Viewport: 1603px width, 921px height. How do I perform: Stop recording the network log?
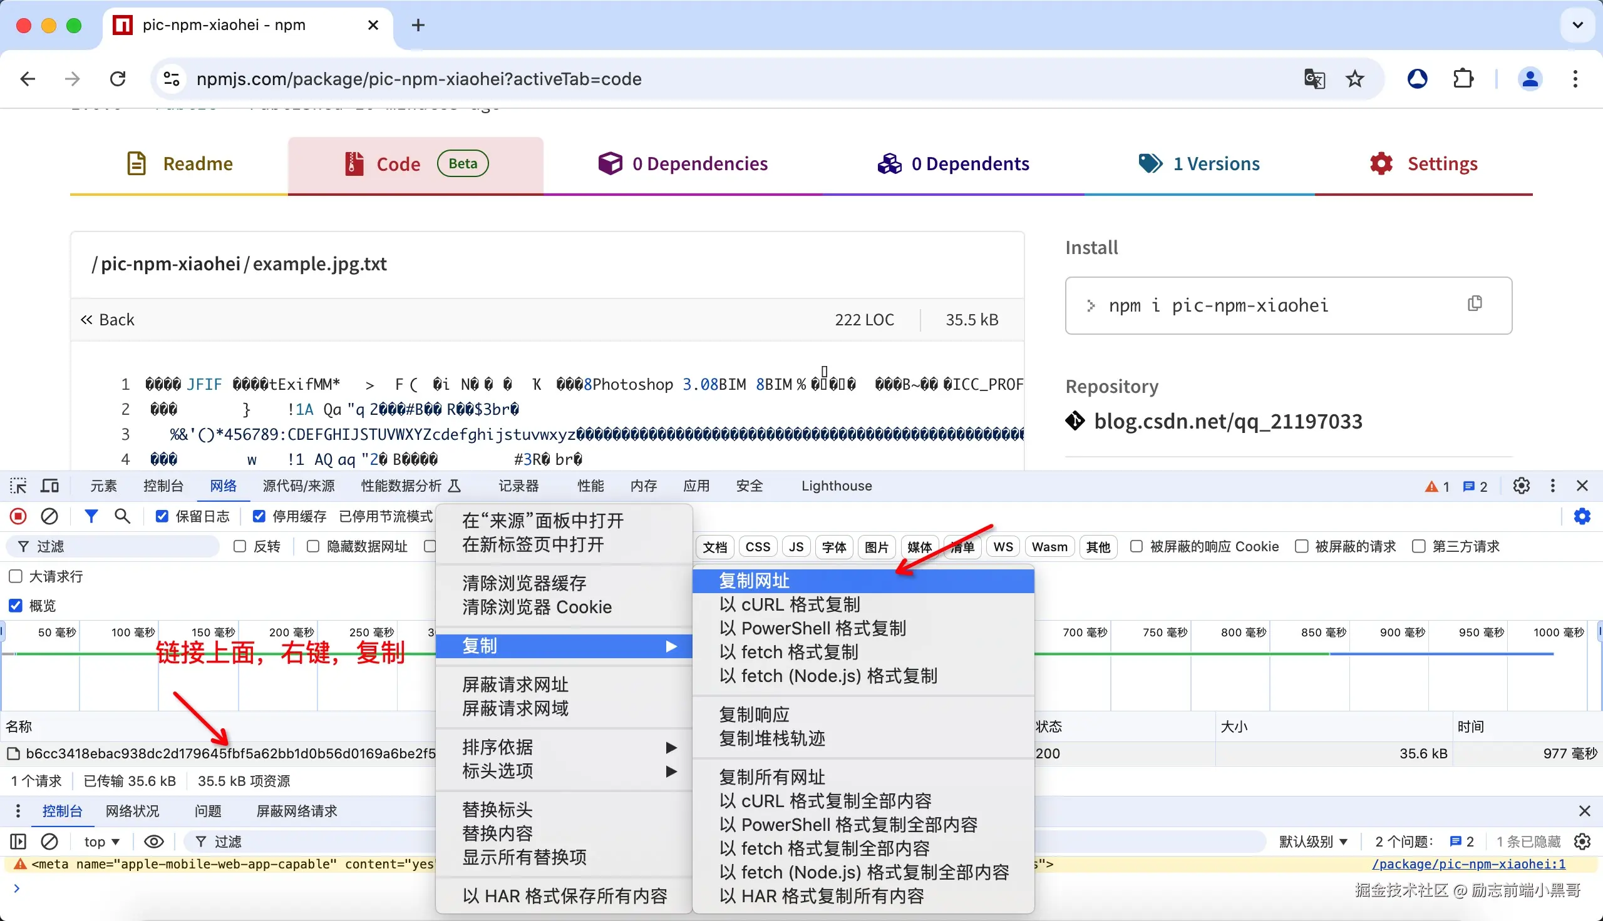tap(18, 516)
